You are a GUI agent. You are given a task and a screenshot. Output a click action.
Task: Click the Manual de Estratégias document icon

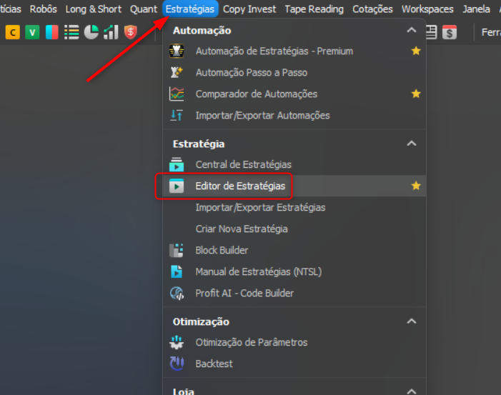point(177,271)
